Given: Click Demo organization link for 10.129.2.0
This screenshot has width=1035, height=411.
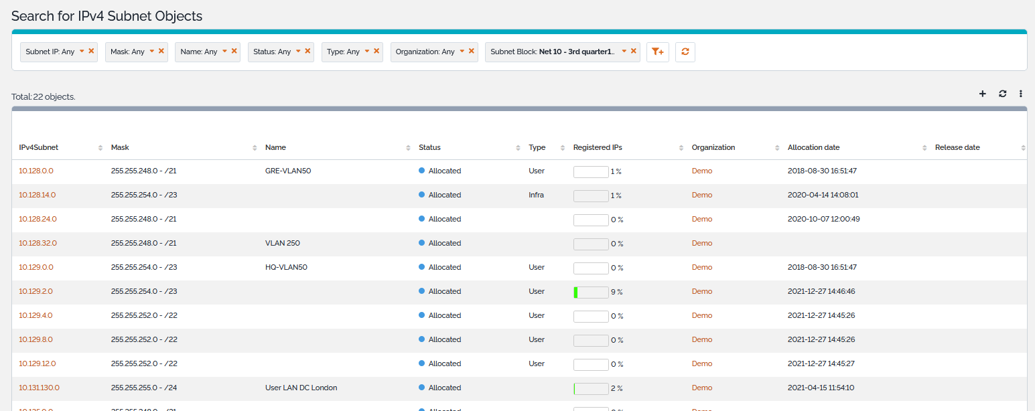Looking at the screenshot, I should [701, 291].
